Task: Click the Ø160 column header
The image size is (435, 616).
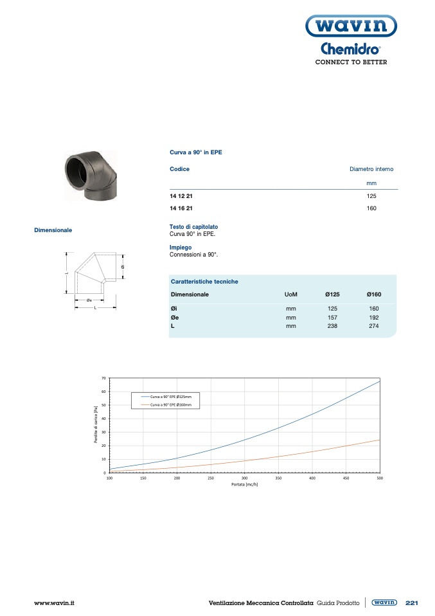Action: [x=373, y=294]
